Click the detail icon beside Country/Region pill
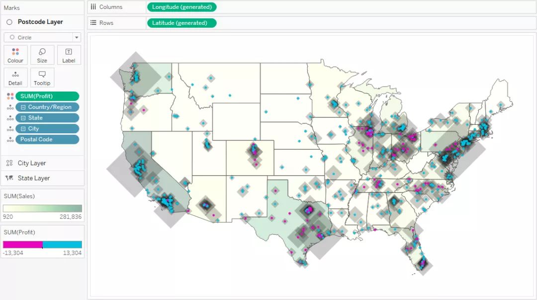The width and height of the screenshot is (537, 300). (10, 107)
